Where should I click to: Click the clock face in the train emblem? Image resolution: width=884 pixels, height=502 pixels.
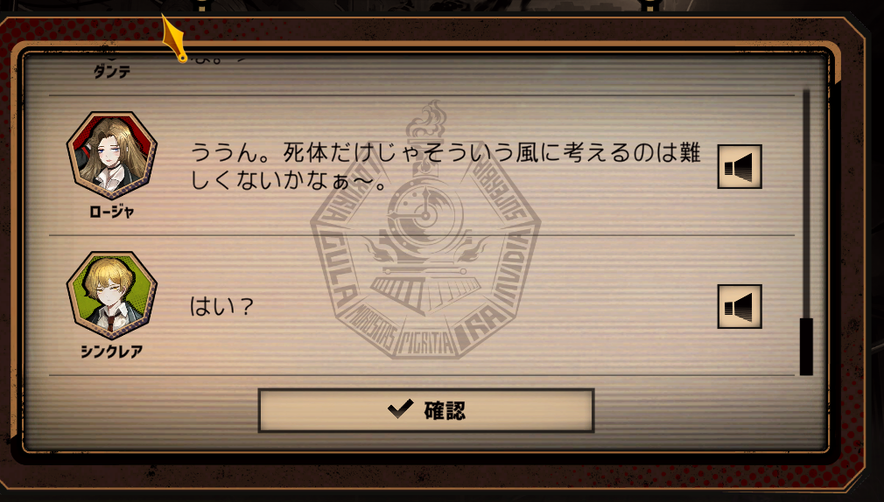pos(424,214)
